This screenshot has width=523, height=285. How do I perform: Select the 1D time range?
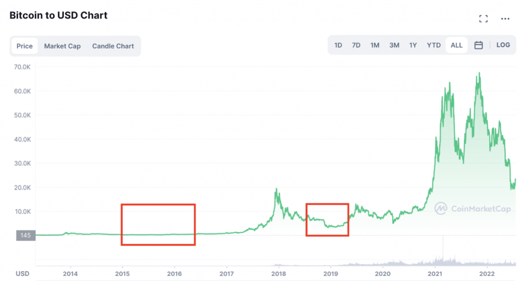338,45
